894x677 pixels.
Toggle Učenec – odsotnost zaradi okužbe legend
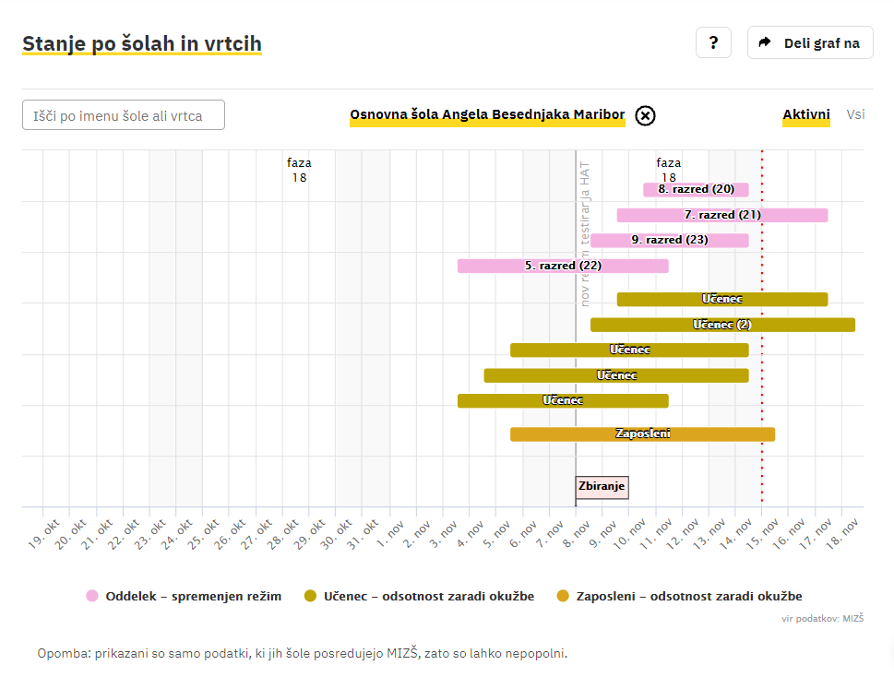[429, 596]
